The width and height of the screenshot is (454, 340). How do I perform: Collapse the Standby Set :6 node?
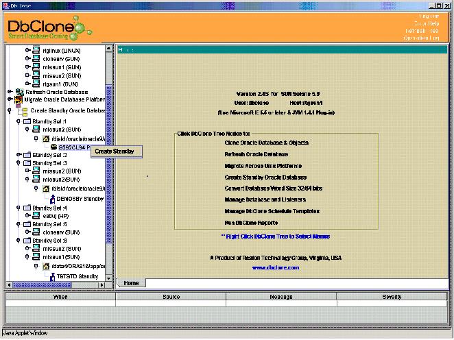coord(19,241)
